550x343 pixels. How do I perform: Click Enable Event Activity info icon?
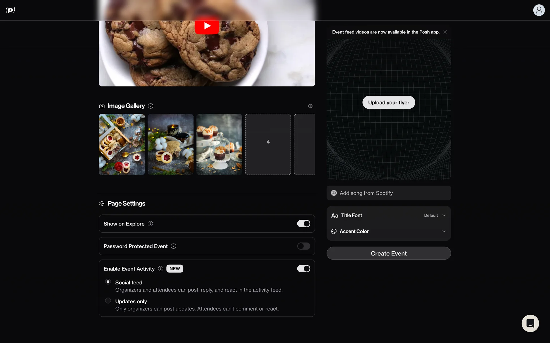point(161,269)
